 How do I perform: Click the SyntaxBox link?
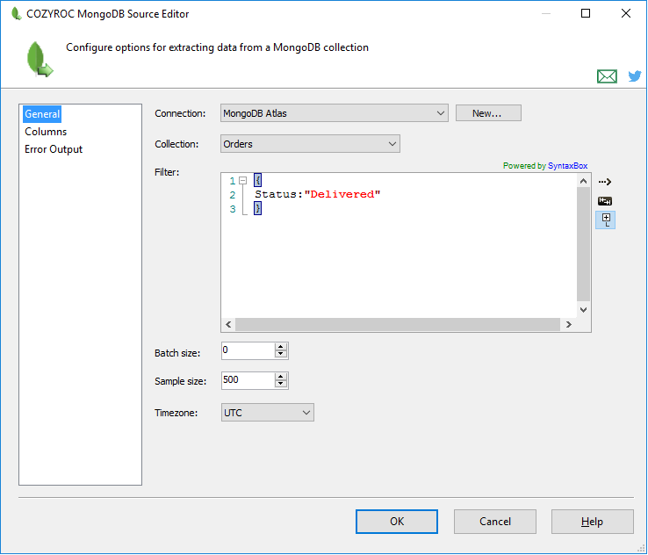coord(567,165)
